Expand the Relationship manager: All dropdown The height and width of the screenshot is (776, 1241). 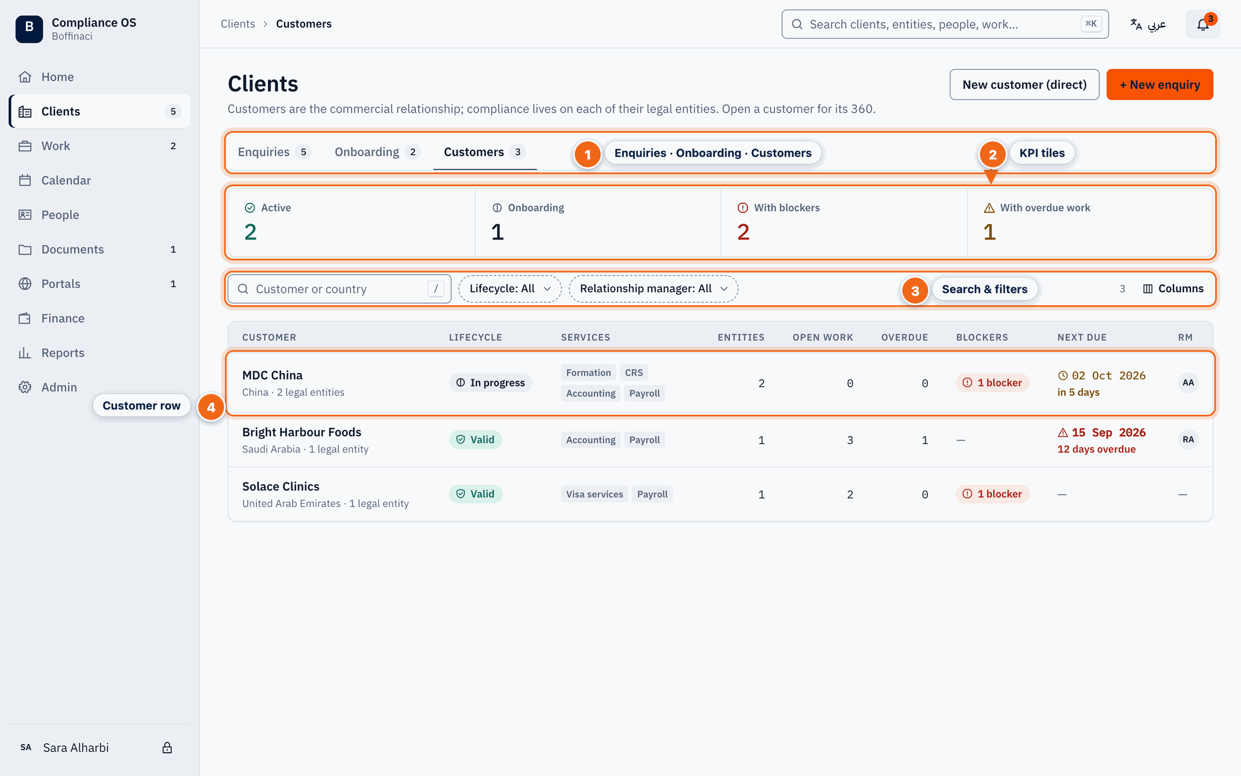click(654, 289)
